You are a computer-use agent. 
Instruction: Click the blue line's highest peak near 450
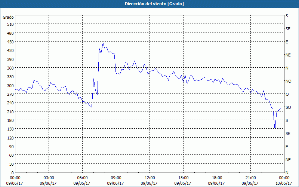(x=103, y=43)
